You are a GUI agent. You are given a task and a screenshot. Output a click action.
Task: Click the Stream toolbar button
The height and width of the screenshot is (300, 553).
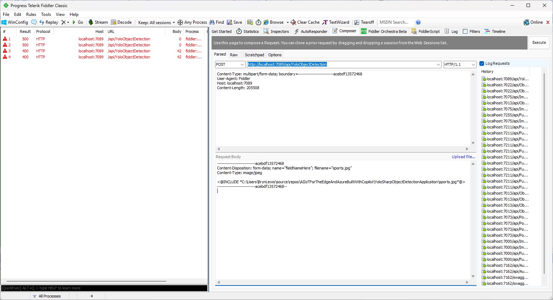point(98,22)
